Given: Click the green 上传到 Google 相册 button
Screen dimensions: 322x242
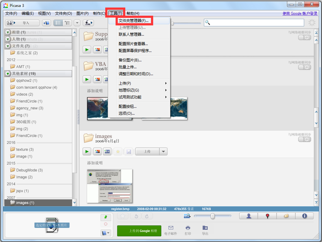Looking at the screenshot, I should pyautogui.click(x=139, y=231).
